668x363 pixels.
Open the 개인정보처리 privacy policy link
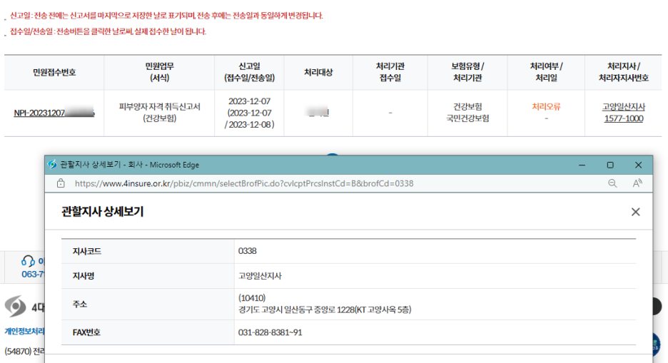(24, 331)
